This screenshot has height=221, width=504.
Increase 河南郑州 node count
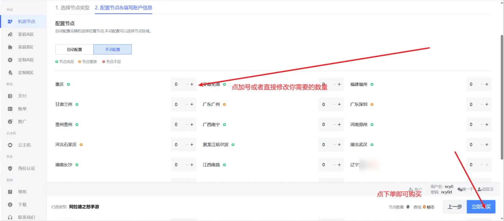[x=487, y=125]
